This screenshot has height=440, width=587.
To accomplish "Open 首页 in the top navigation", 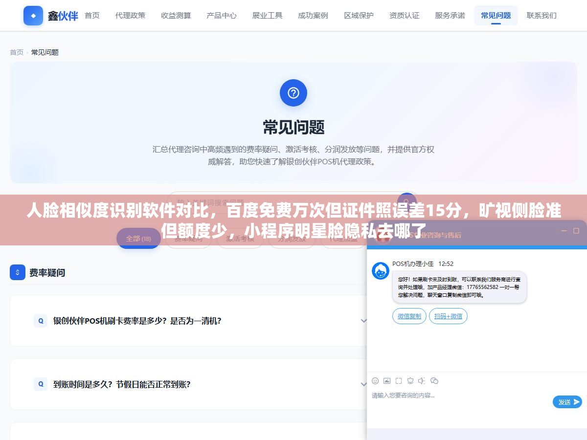I will (x=92, y=16).
